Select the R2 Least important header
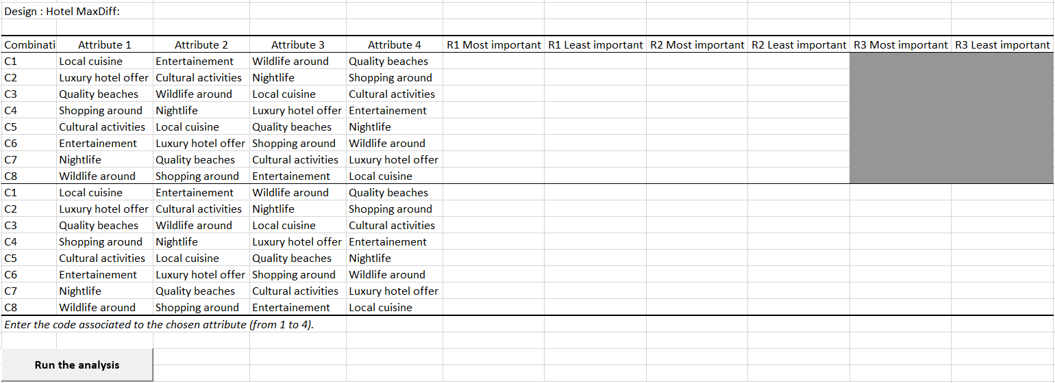Viewport: 1055px width, 383px height. pyautogui.click(x=799, y=45)
